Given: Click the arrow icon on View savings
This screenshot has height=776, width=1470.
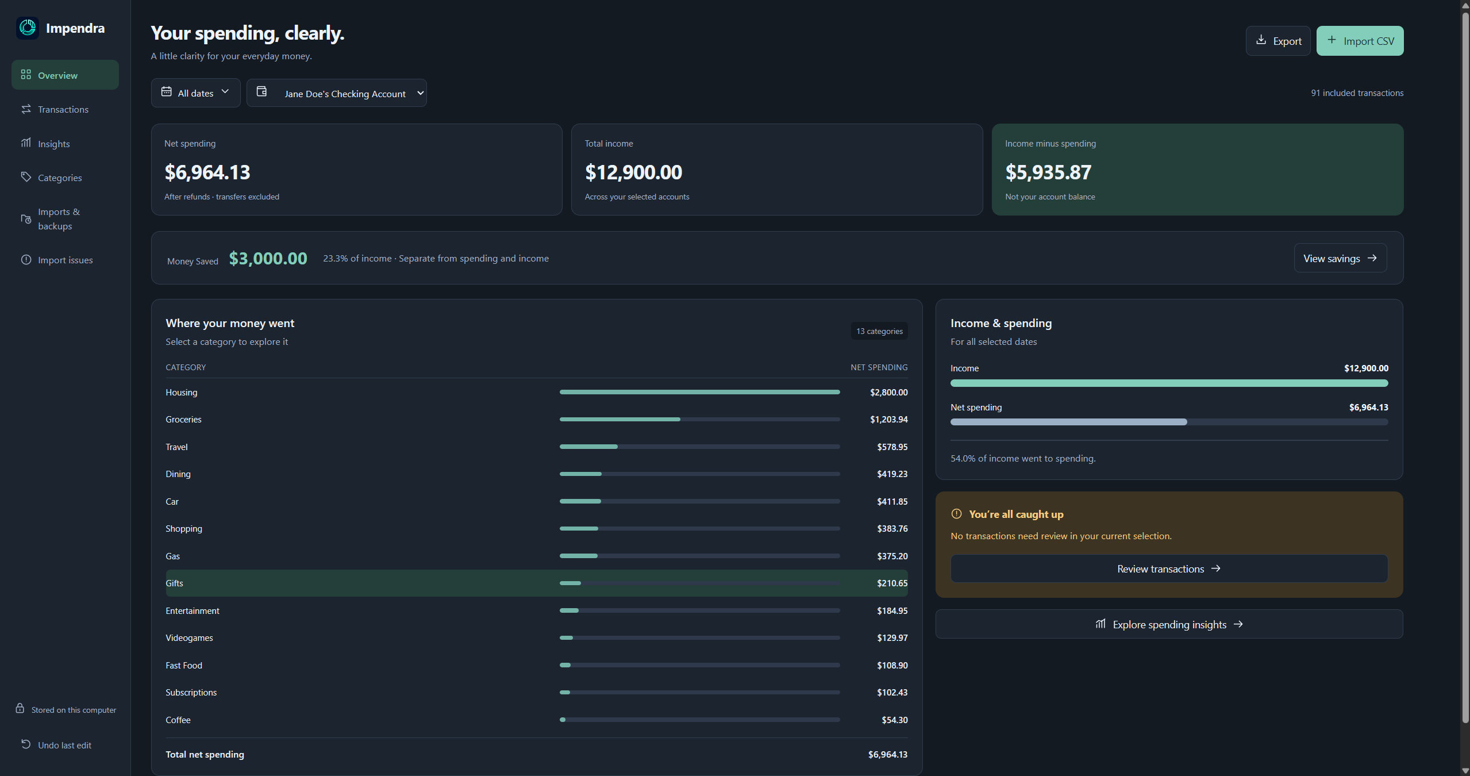Looking at the screenshot, I should (1372, 258).
